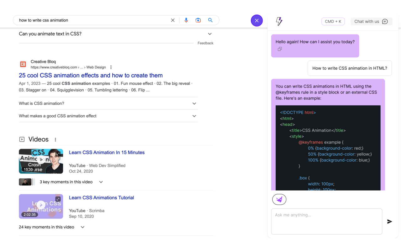Select the user message "How to write CSS animation in HTML?"
Screen dimensions: 401x250
(350, 68)
